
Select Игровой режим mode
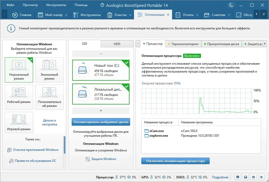tap(19, 122)
